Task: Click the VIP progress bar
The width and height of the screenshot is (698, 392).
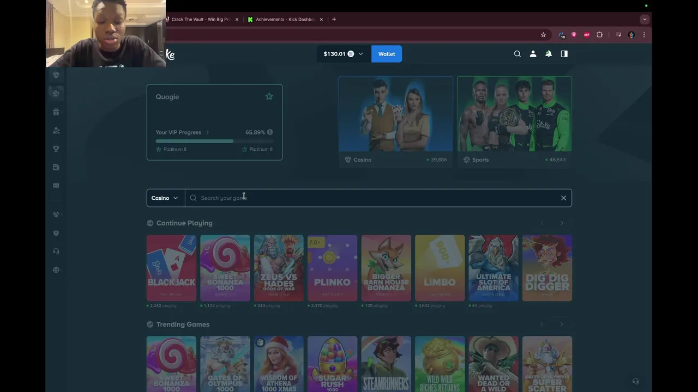Action: click(214, 141)
